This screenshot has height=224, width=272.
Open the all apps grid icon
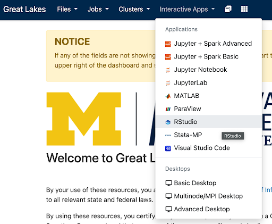point(244,9)
